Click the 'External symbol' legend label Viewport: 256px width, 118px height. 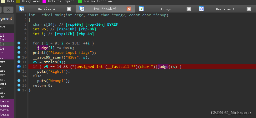tap(62, 1)
